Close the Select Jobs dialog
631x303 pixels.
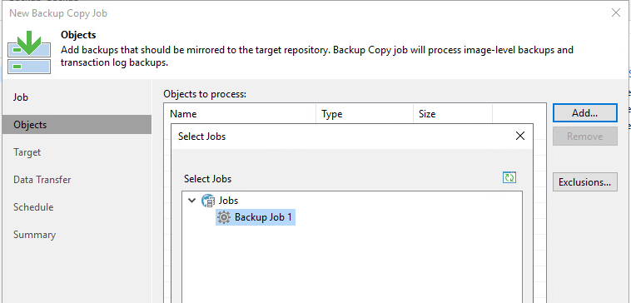coord(520,136)
